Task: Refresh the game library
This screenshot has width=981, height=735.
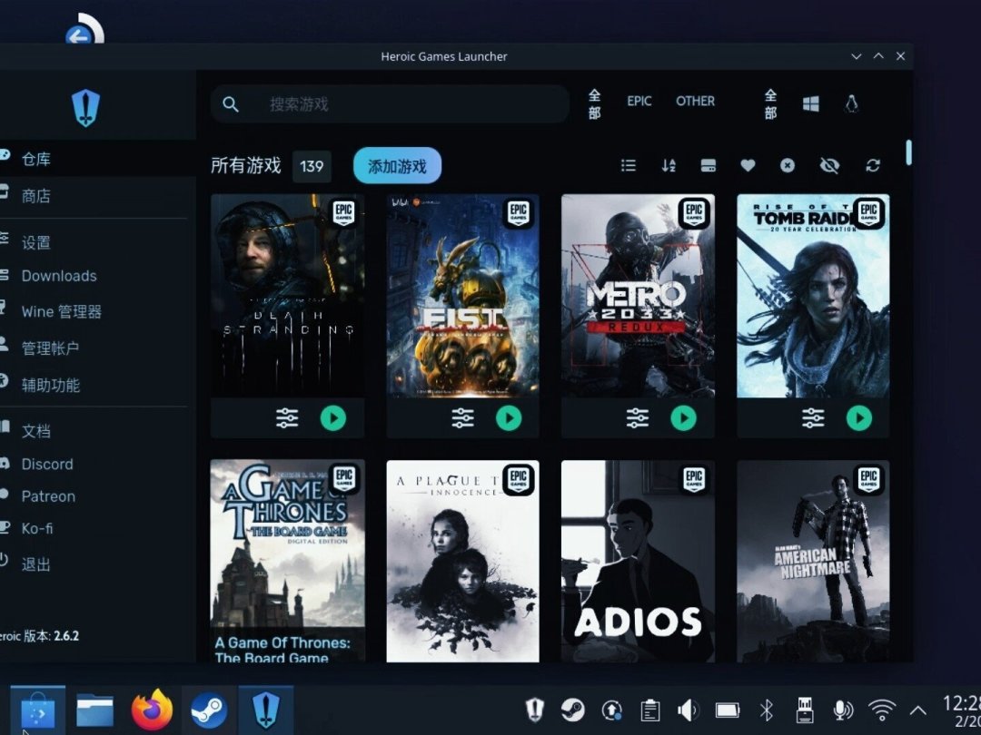Action: point(873,165)
